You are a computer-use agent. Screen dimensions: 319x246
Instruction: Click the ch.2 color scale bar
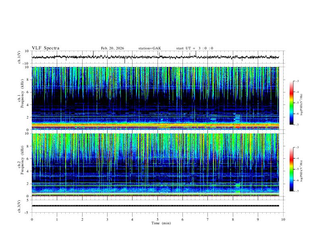291,169
